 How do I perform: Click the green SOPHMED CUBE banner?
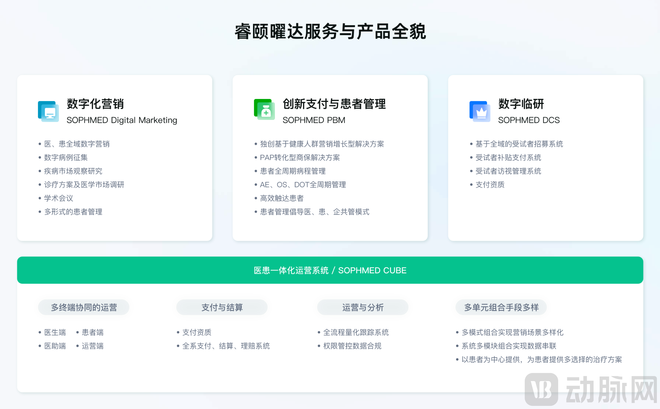(330, 270)
